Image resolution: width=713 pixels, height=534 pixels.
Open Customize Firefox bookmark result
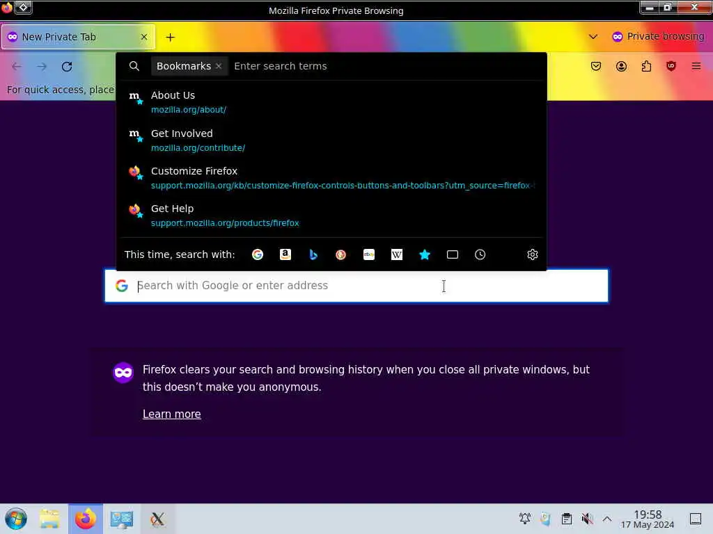point(331,178)
